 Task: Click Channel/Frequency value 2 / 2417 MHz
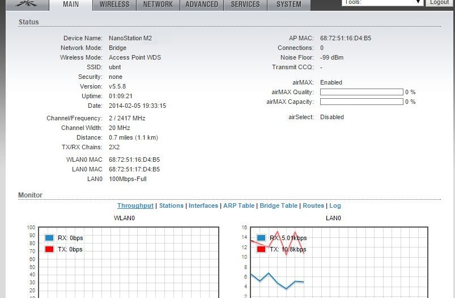coord(127,118)
